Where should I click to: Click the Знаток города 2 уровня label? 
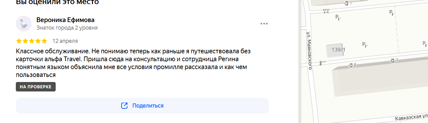[x=67, y=28]
